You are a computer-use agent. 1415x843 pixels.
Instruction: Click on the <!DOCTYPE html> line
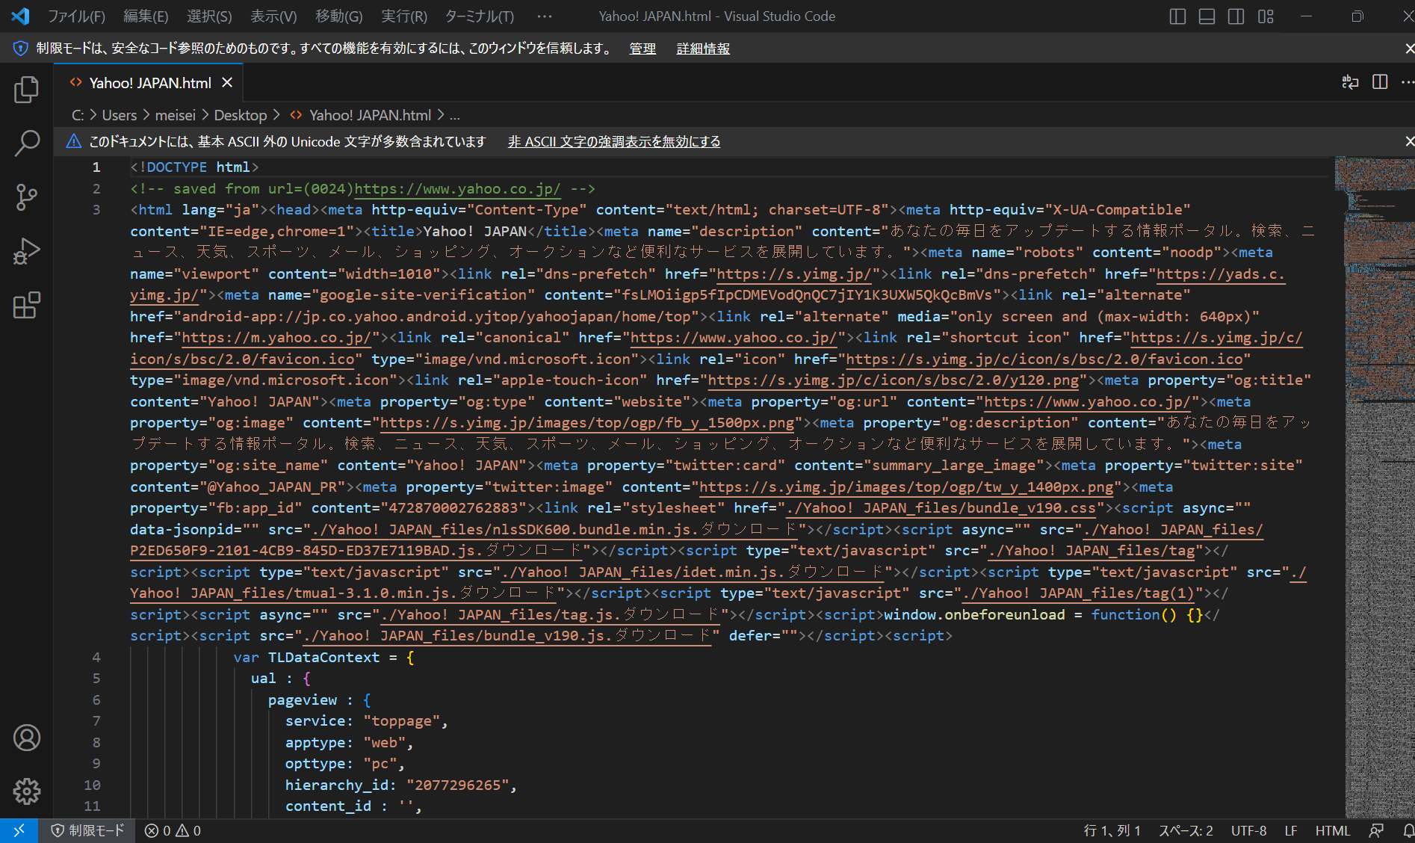click(194, 167)
